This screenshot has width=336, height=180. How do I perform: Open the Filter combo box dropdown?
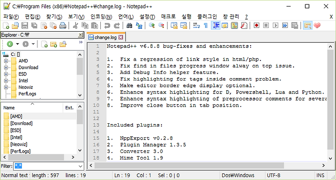(81, 166)
